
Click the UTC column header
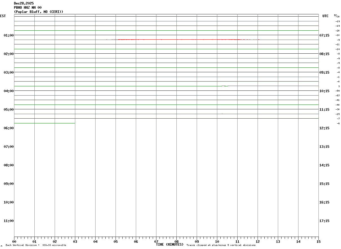tap(325, 16)
